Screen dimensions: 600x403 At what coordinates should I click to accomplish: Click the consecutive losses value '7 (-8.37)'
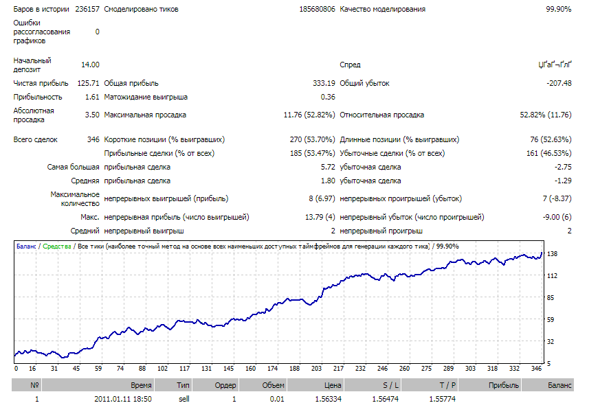click(x=557, y=198)
